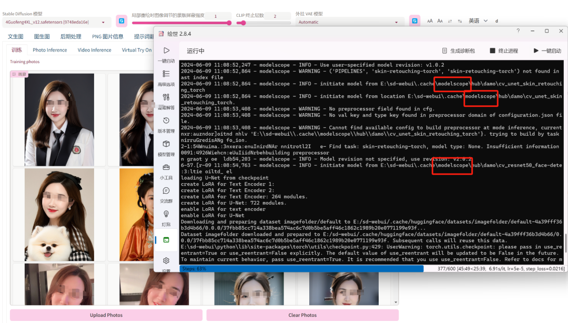
Task: Open 小工具 toolbox in sidebar
Action: coord(166,171)
